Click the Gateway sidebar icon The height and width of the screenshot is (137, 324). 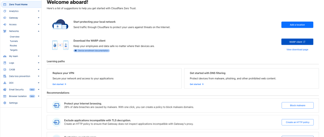pyautogui.click(x=5, y=18)
